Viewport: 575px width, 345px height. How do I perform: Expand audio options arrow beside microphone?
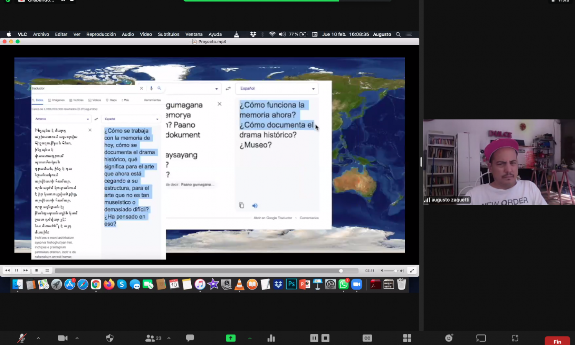[38, 338]
